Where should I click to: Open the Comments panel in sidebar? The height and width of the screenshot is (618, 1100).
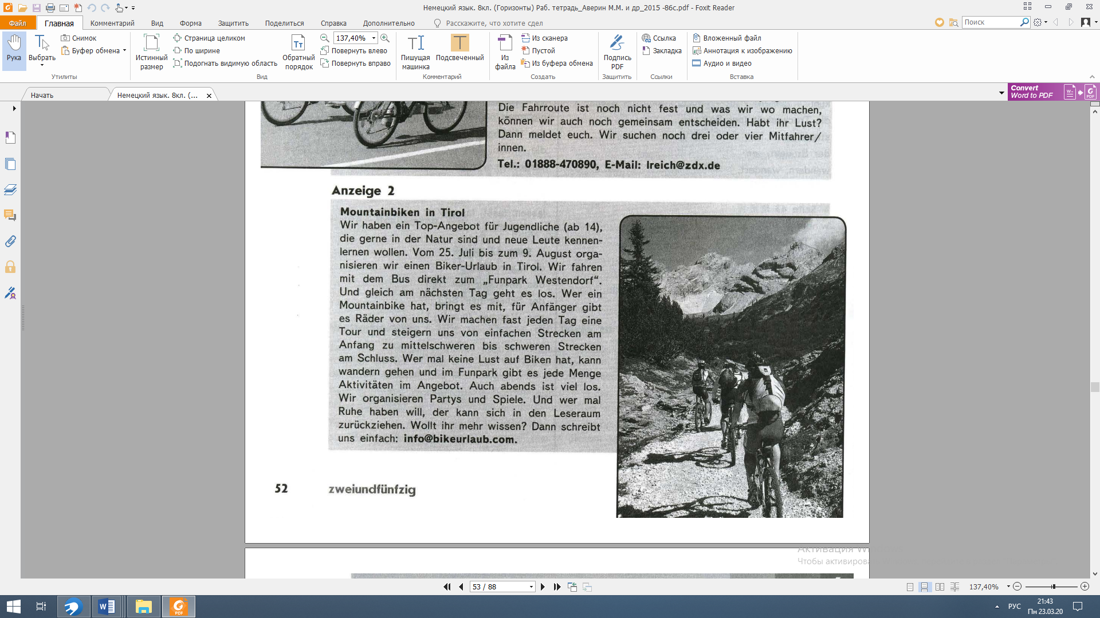click(x=10, y=216)
